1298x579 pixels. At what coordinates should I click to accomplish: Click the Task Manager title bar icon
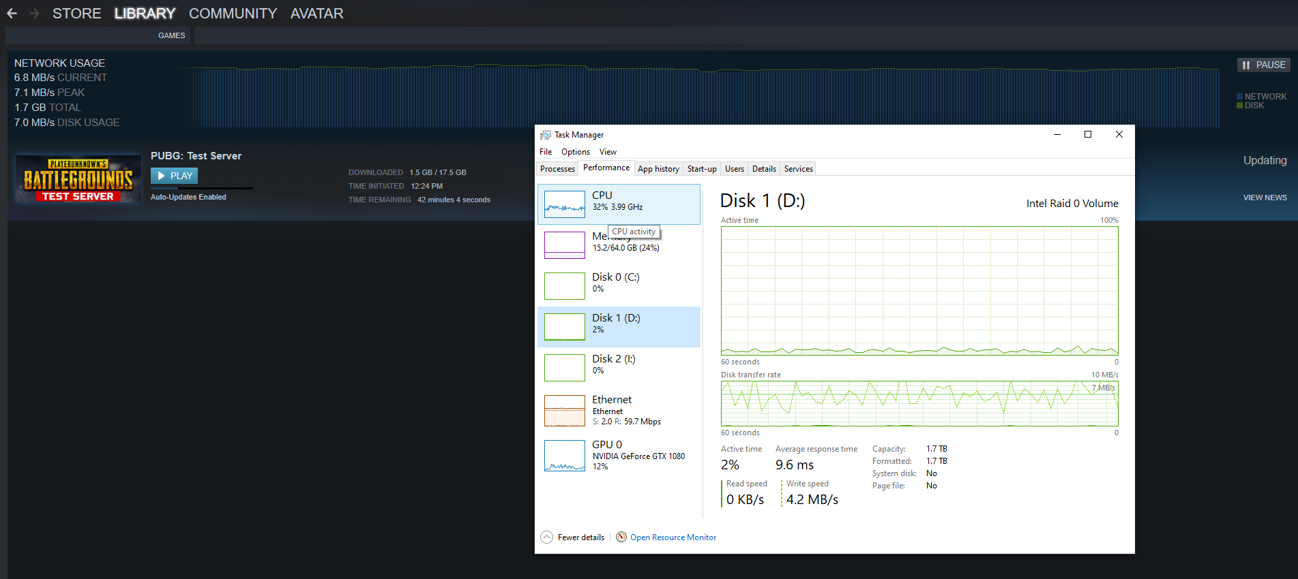545,135
